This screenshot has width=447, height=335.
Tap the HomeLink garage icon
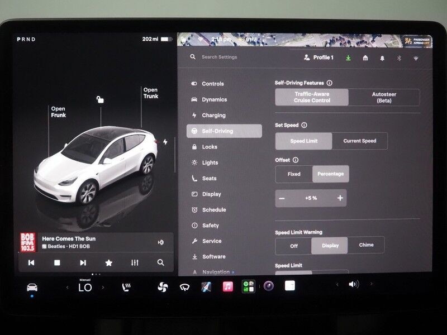pyautogui.click(x=365, y=58)
